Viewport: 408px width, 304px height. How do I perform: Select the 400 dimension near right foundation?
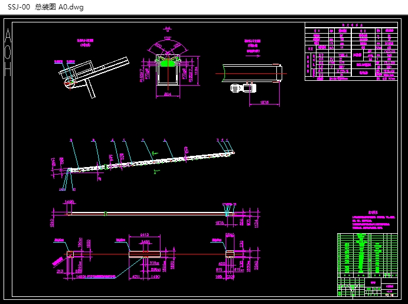click(221, 264)
